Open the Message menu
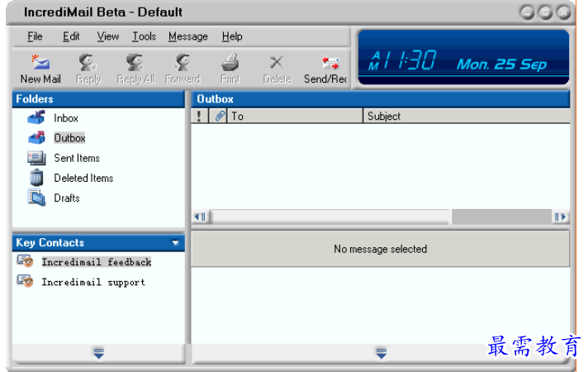 coord(187,36)
